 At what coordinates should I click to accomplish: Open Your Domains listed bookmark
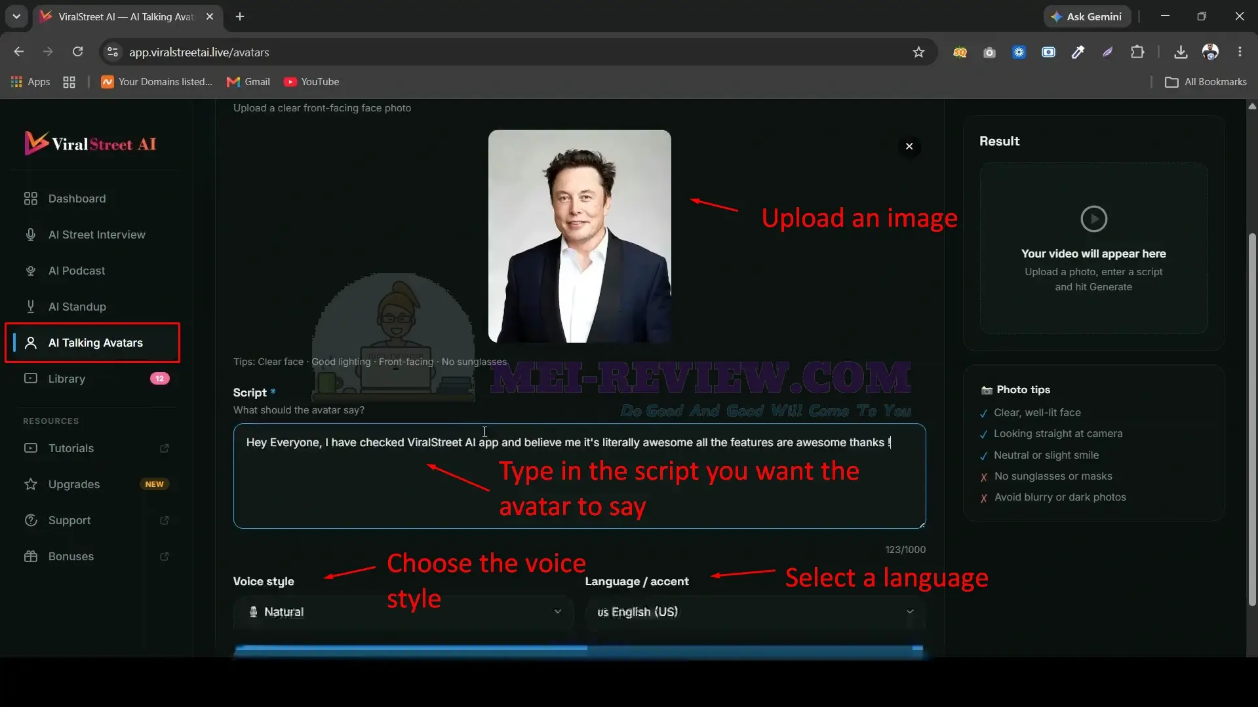point(157,82)
